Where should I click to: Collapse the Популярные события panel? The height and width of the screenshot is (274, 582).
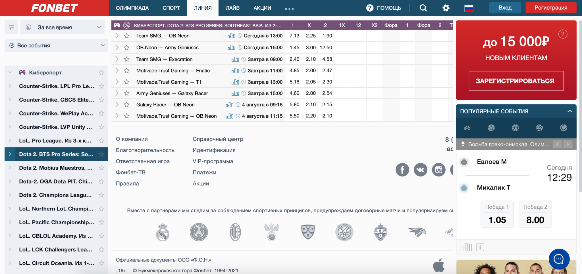570,111
